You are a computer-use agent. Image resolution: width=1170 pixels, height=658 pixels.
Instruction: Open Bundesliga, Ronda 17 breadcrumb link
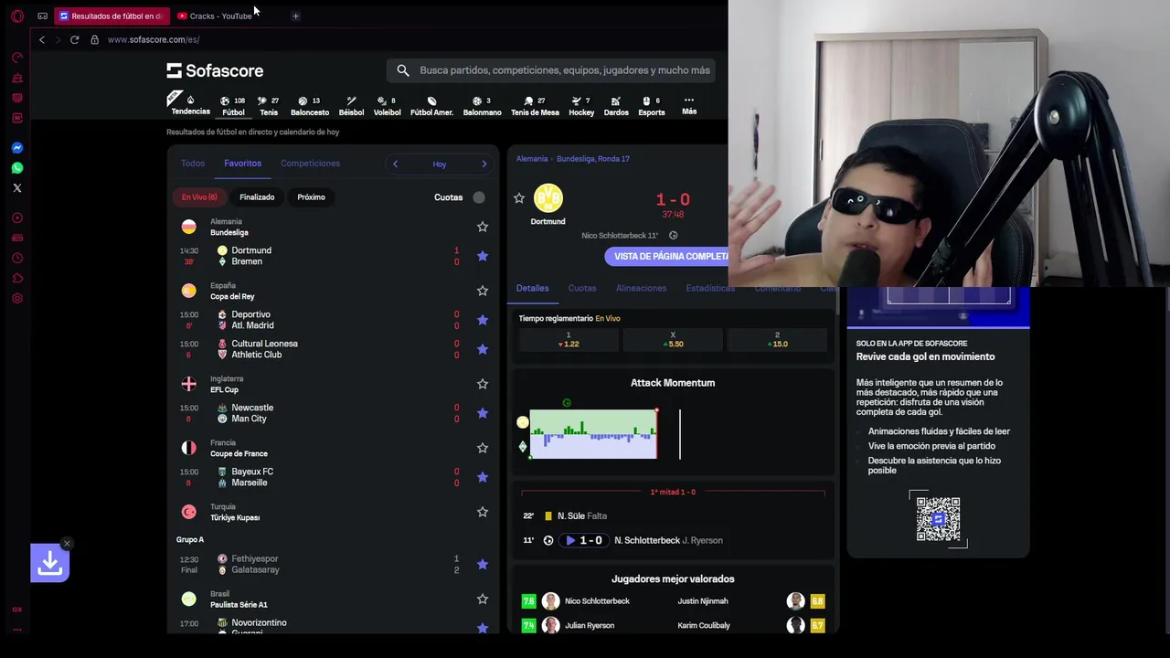pos(593,159)
